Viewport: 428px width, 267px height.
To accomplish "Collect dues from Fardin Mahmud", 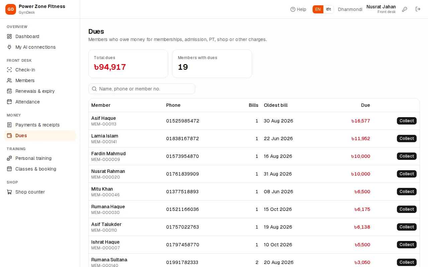I will (x=407, y=156).
